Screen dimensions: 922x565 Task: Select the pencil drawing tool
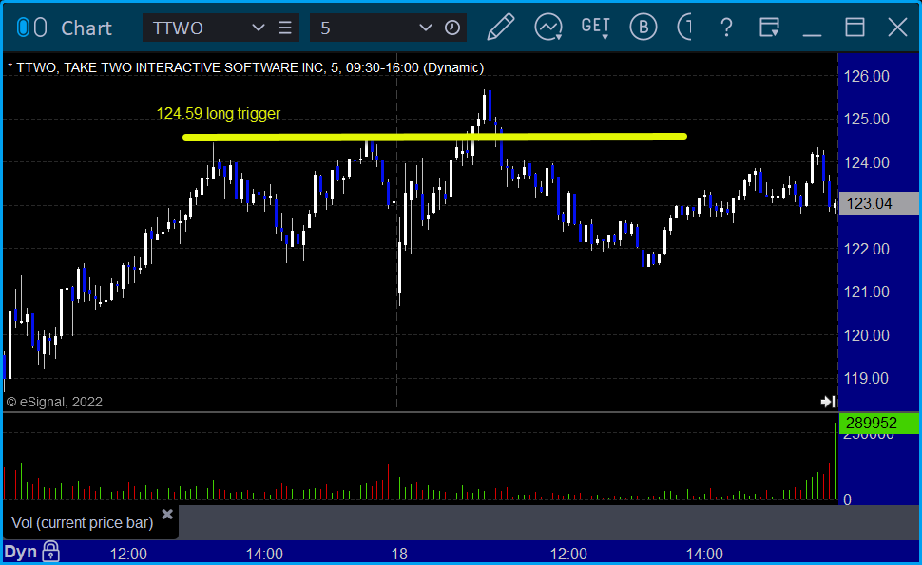click(x=500, y=27)
